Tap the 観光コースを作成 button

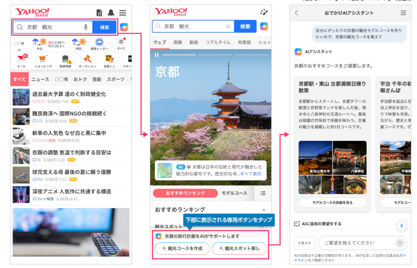point(182,248)
